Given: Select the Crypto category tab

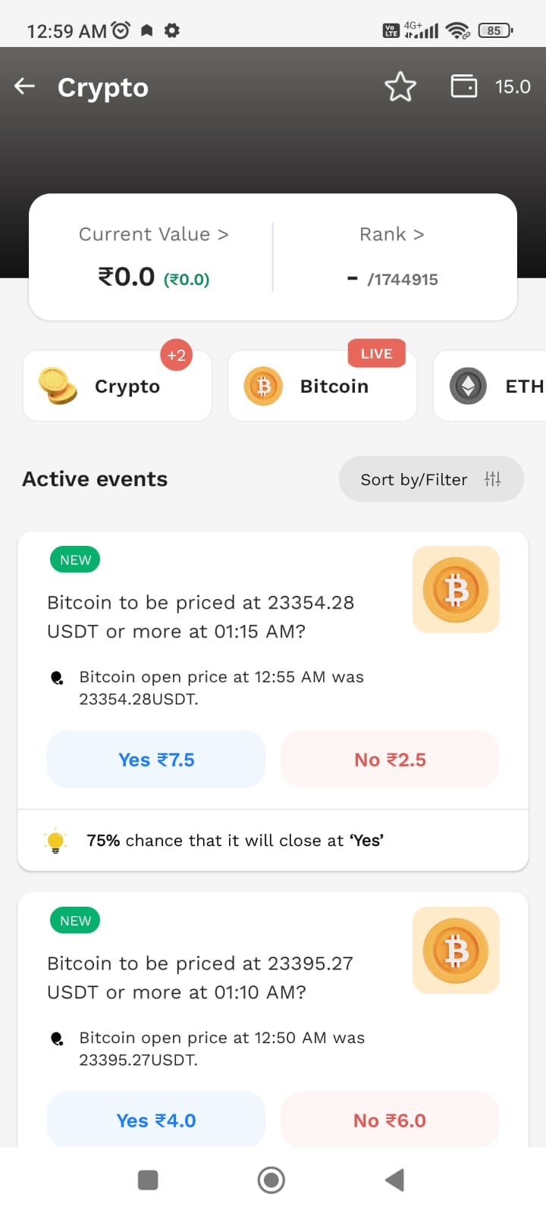Looking at the screenshot, I should click(118, 386).
